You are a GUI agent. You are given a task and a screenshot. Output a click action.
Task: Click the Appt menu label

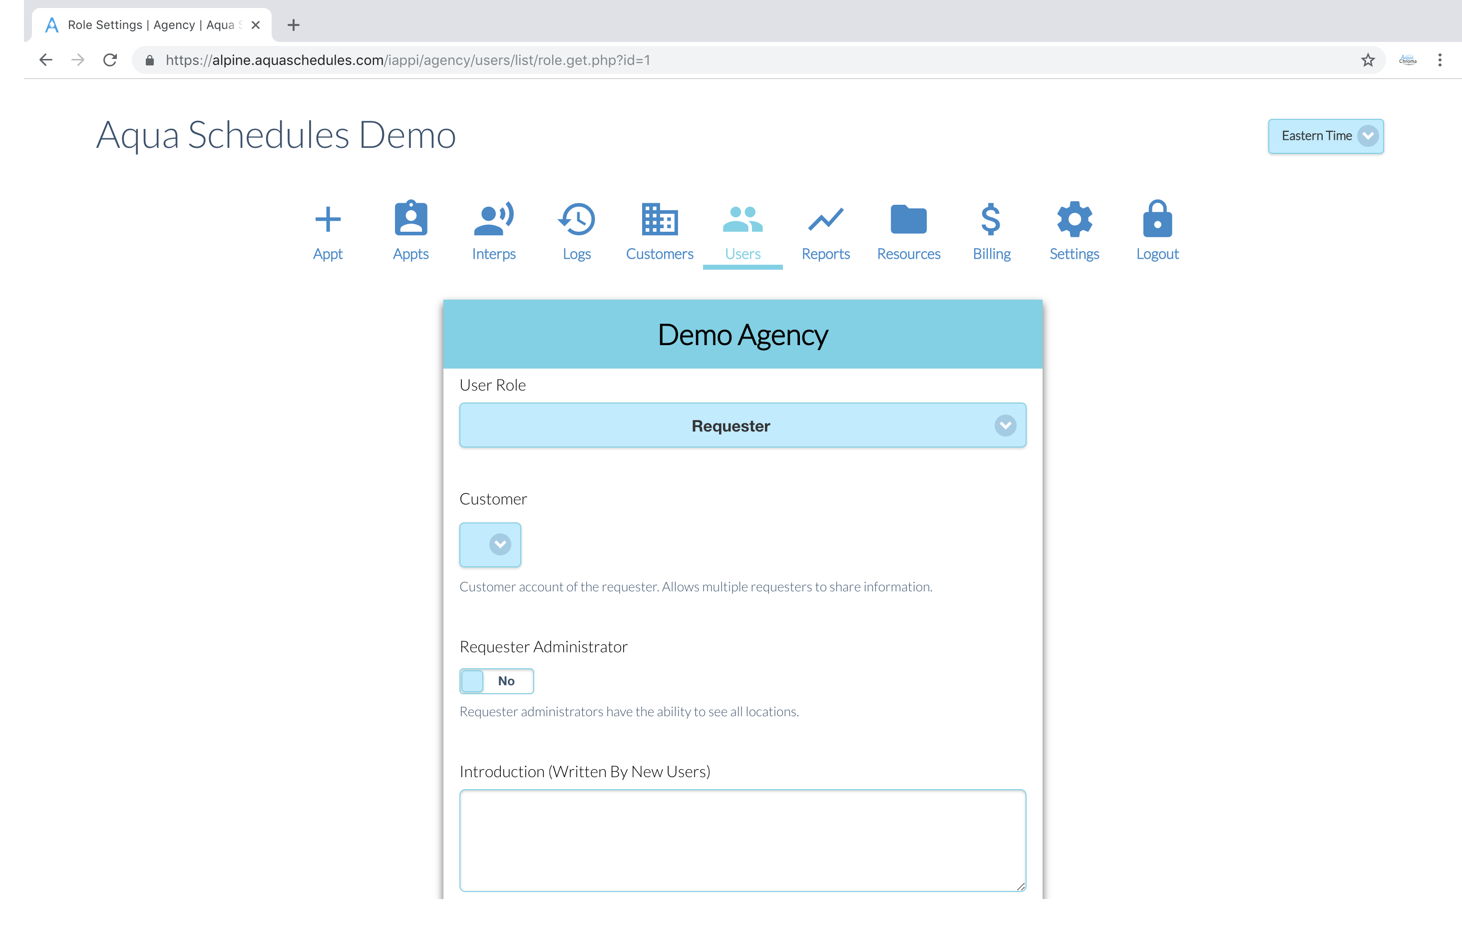(328, 254)
